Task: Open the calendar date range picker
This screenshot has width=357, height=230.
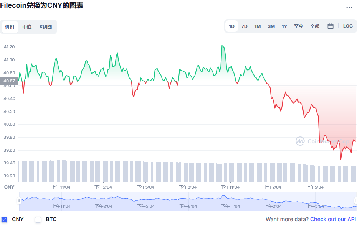Action: tap(331, 26)
